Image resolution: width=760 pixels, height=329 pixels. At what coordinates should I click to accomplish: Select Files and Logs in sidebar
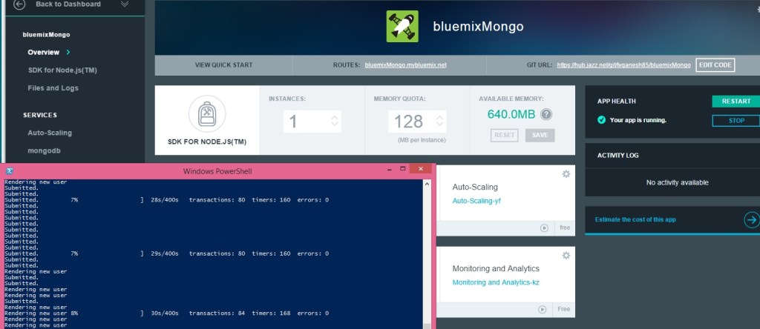click(53, 88)
